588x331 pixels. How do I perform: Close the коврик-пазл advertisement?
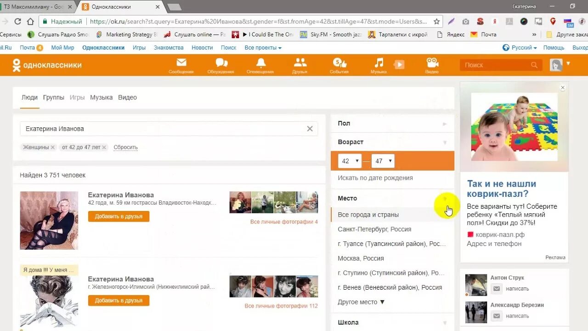tap(563, 88)
